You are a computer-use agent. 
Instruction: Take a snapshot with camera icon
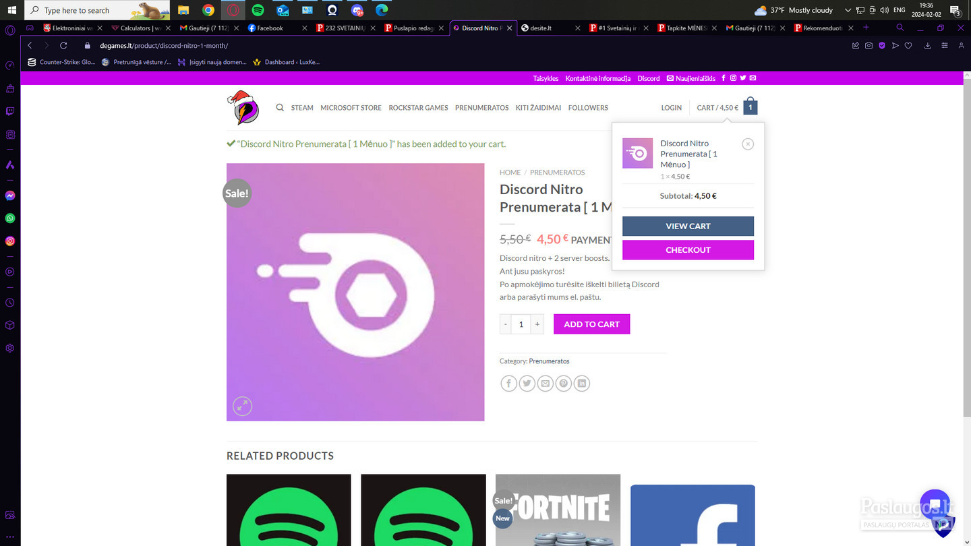tap(869, 45)
